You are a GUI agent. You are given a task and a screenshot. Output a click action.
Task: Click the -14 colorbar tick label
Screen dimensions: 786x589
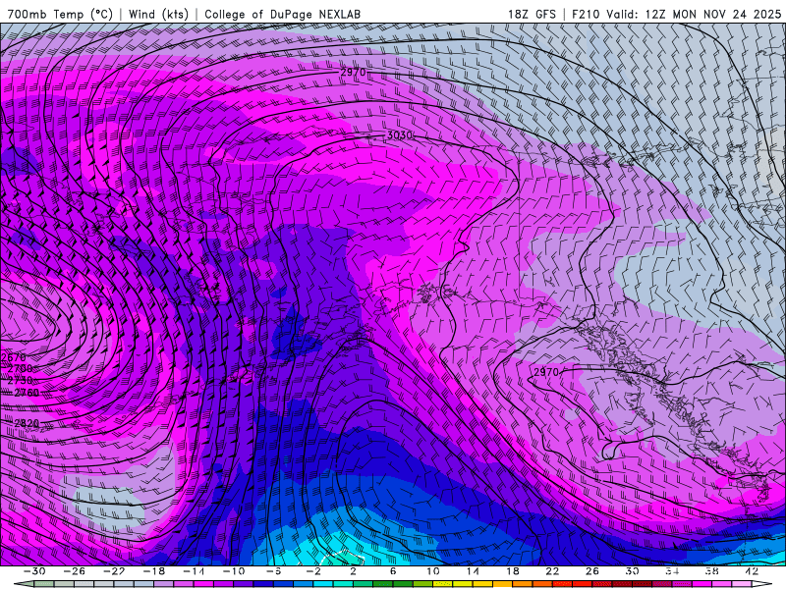click(194, 571)
